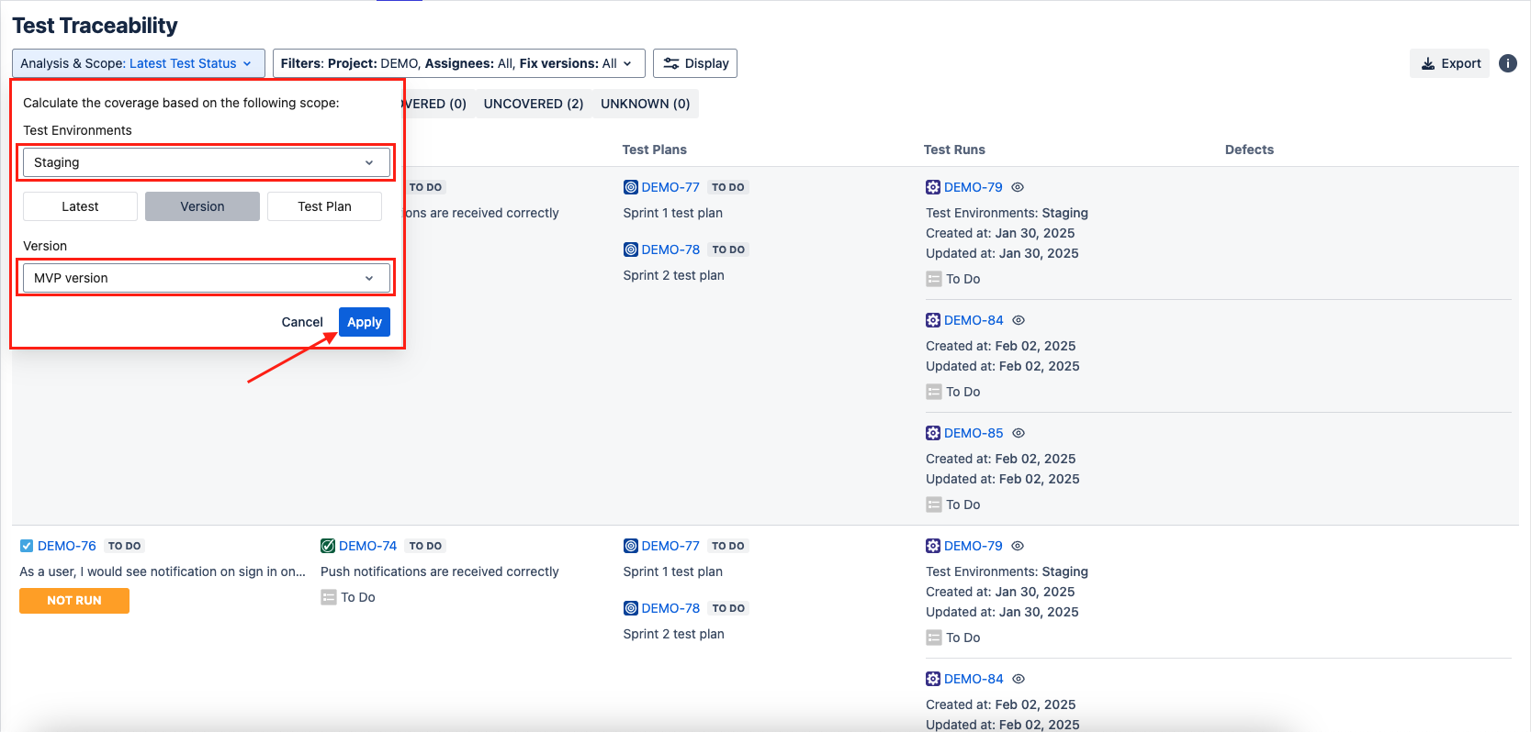
Task: Click first row's DEMO-78 test plan icon
Action: click(631, 250)
